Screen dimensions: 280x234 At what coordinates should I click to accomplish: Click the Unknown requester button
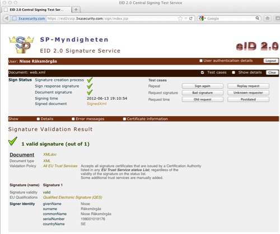tap(248, 93)
